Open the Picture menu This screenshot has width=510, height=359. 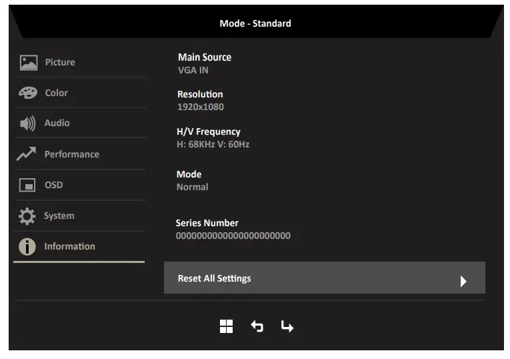pyautogui.click(x=60, y=63)
